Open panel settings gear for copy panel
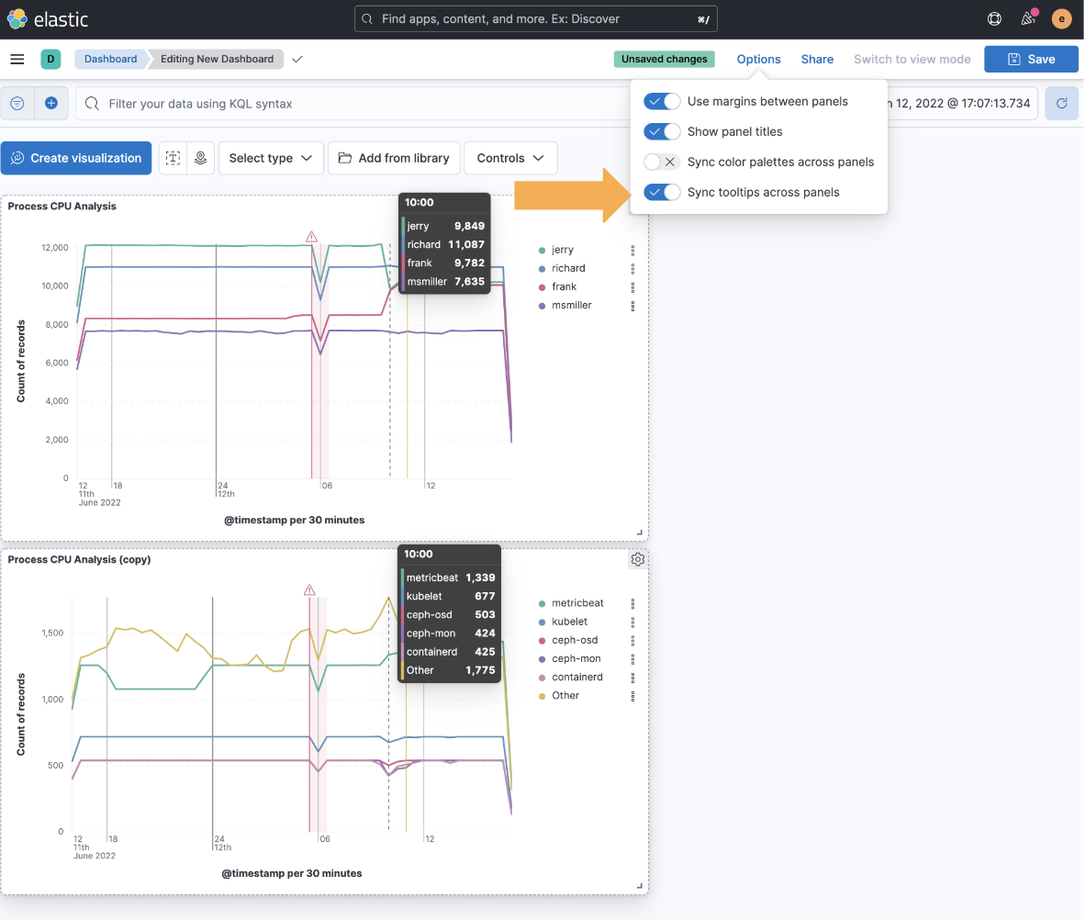The image size is (1085, 920). point(638,559)
